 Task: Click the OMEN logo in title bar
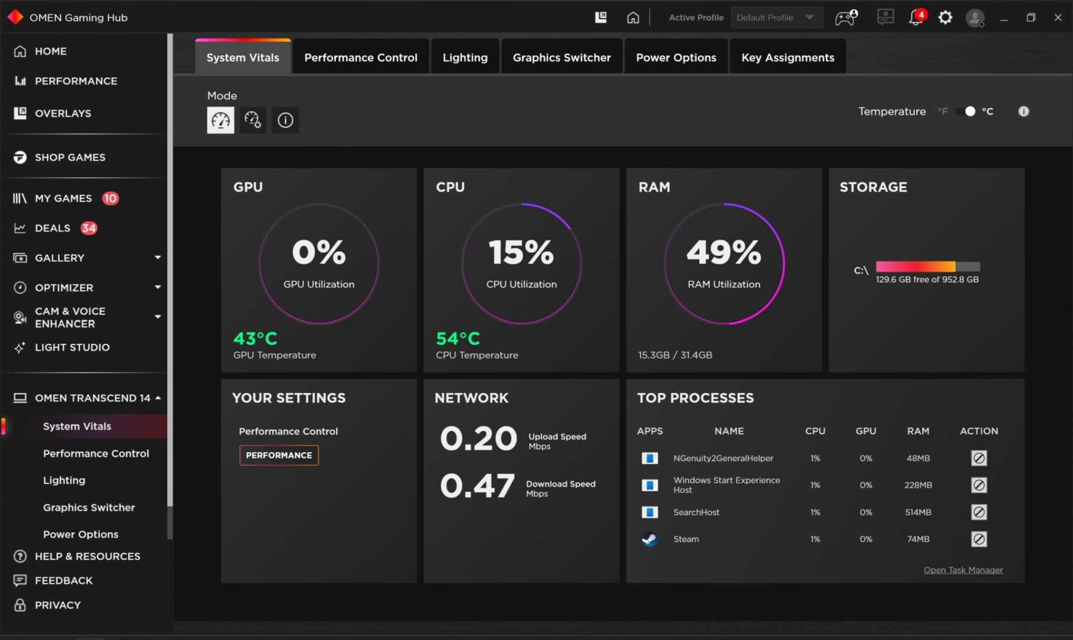tap(15, 17)
